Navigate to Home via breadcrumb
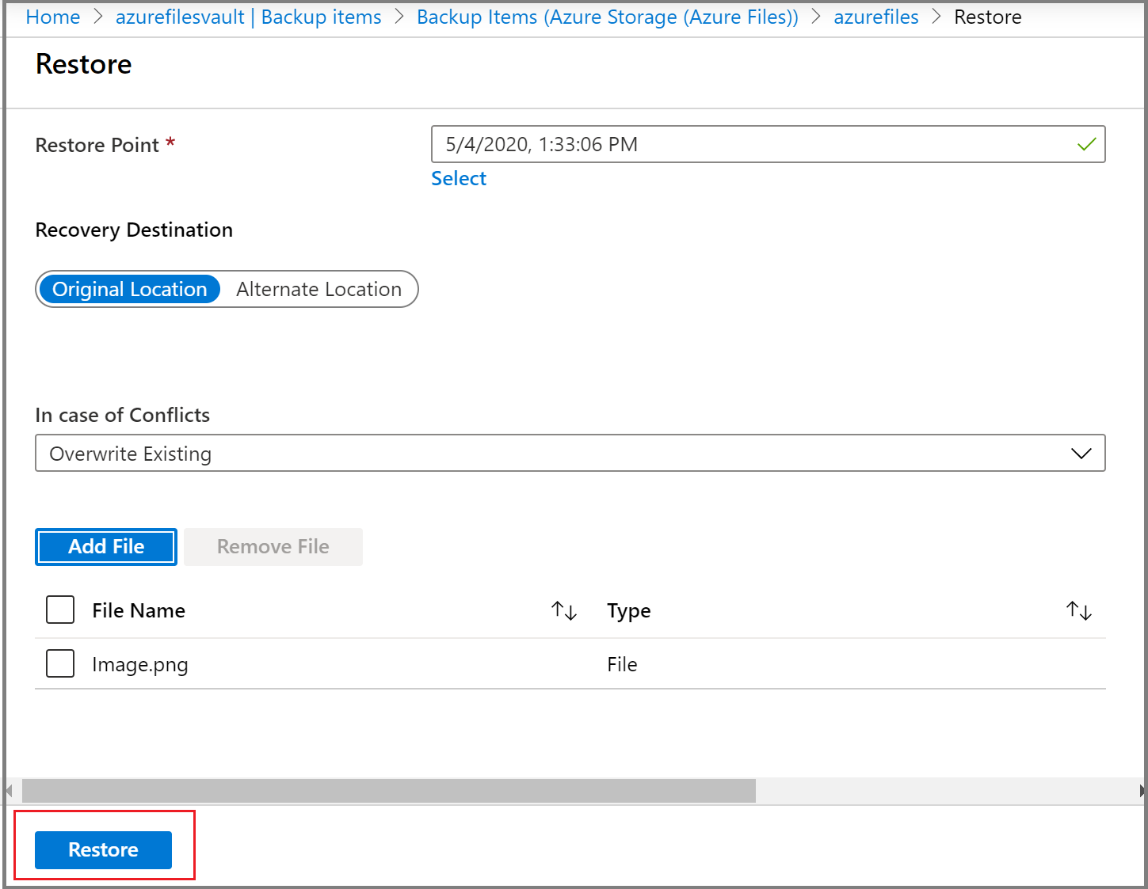1148x889 pixels. pos(52,17)
